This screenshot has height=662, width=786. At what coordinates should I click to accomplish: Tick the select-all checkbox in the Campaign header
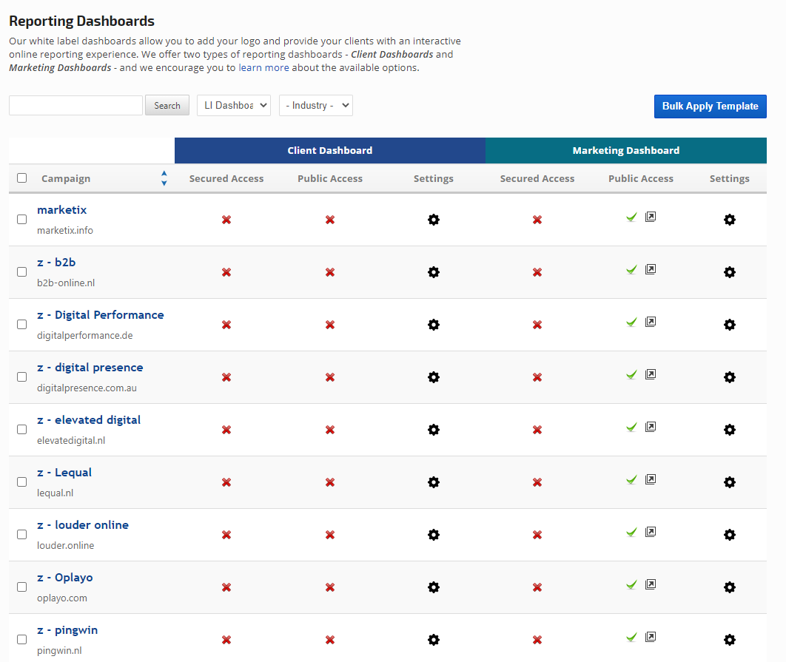coord(22,178)
